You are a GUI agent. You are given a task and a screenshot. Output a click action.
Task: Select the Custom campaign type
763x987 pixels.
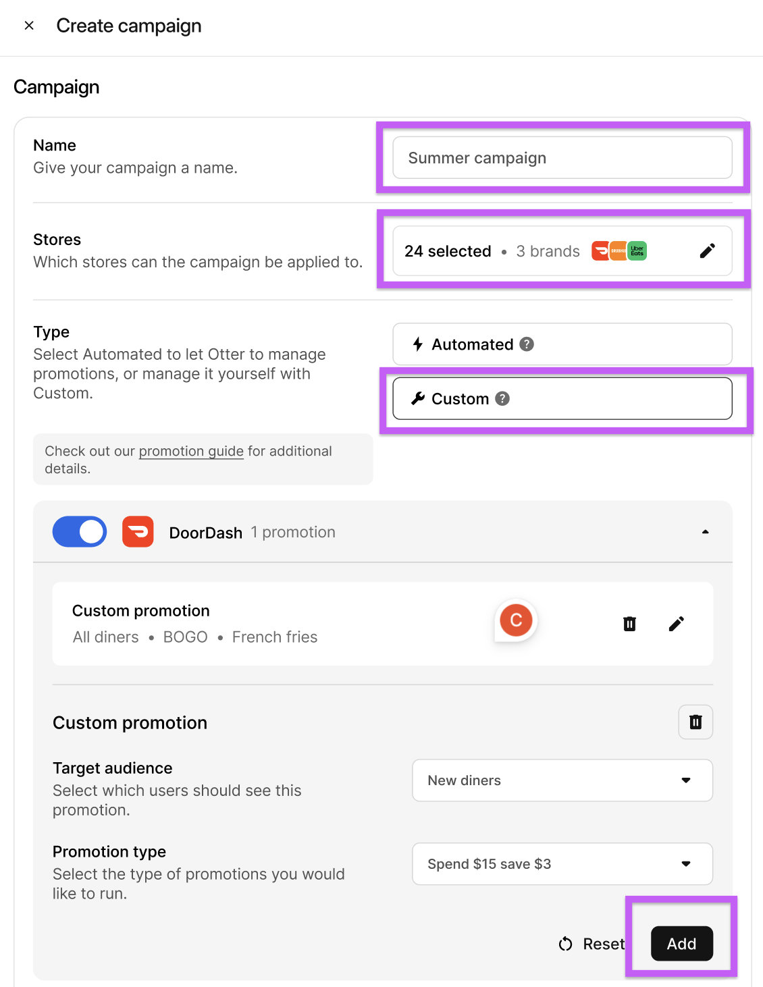pyautogui.click(x=562, y=398)
